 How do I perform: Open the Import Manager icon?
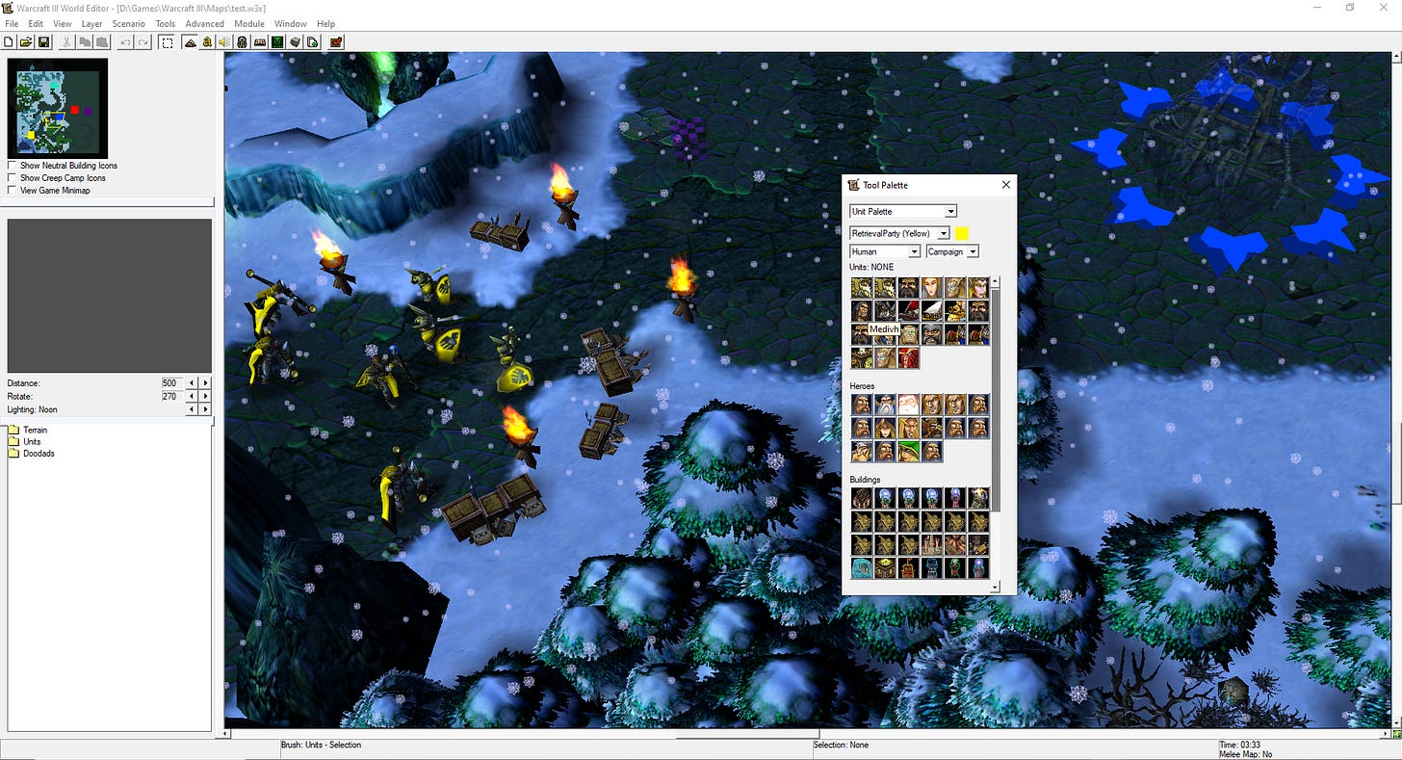click(311, 42)
